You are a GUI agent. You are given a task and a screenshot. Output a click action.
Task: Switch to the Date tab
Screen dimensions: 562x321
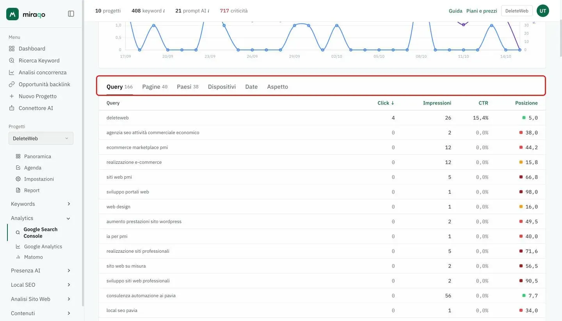click(x=251, y=87)
